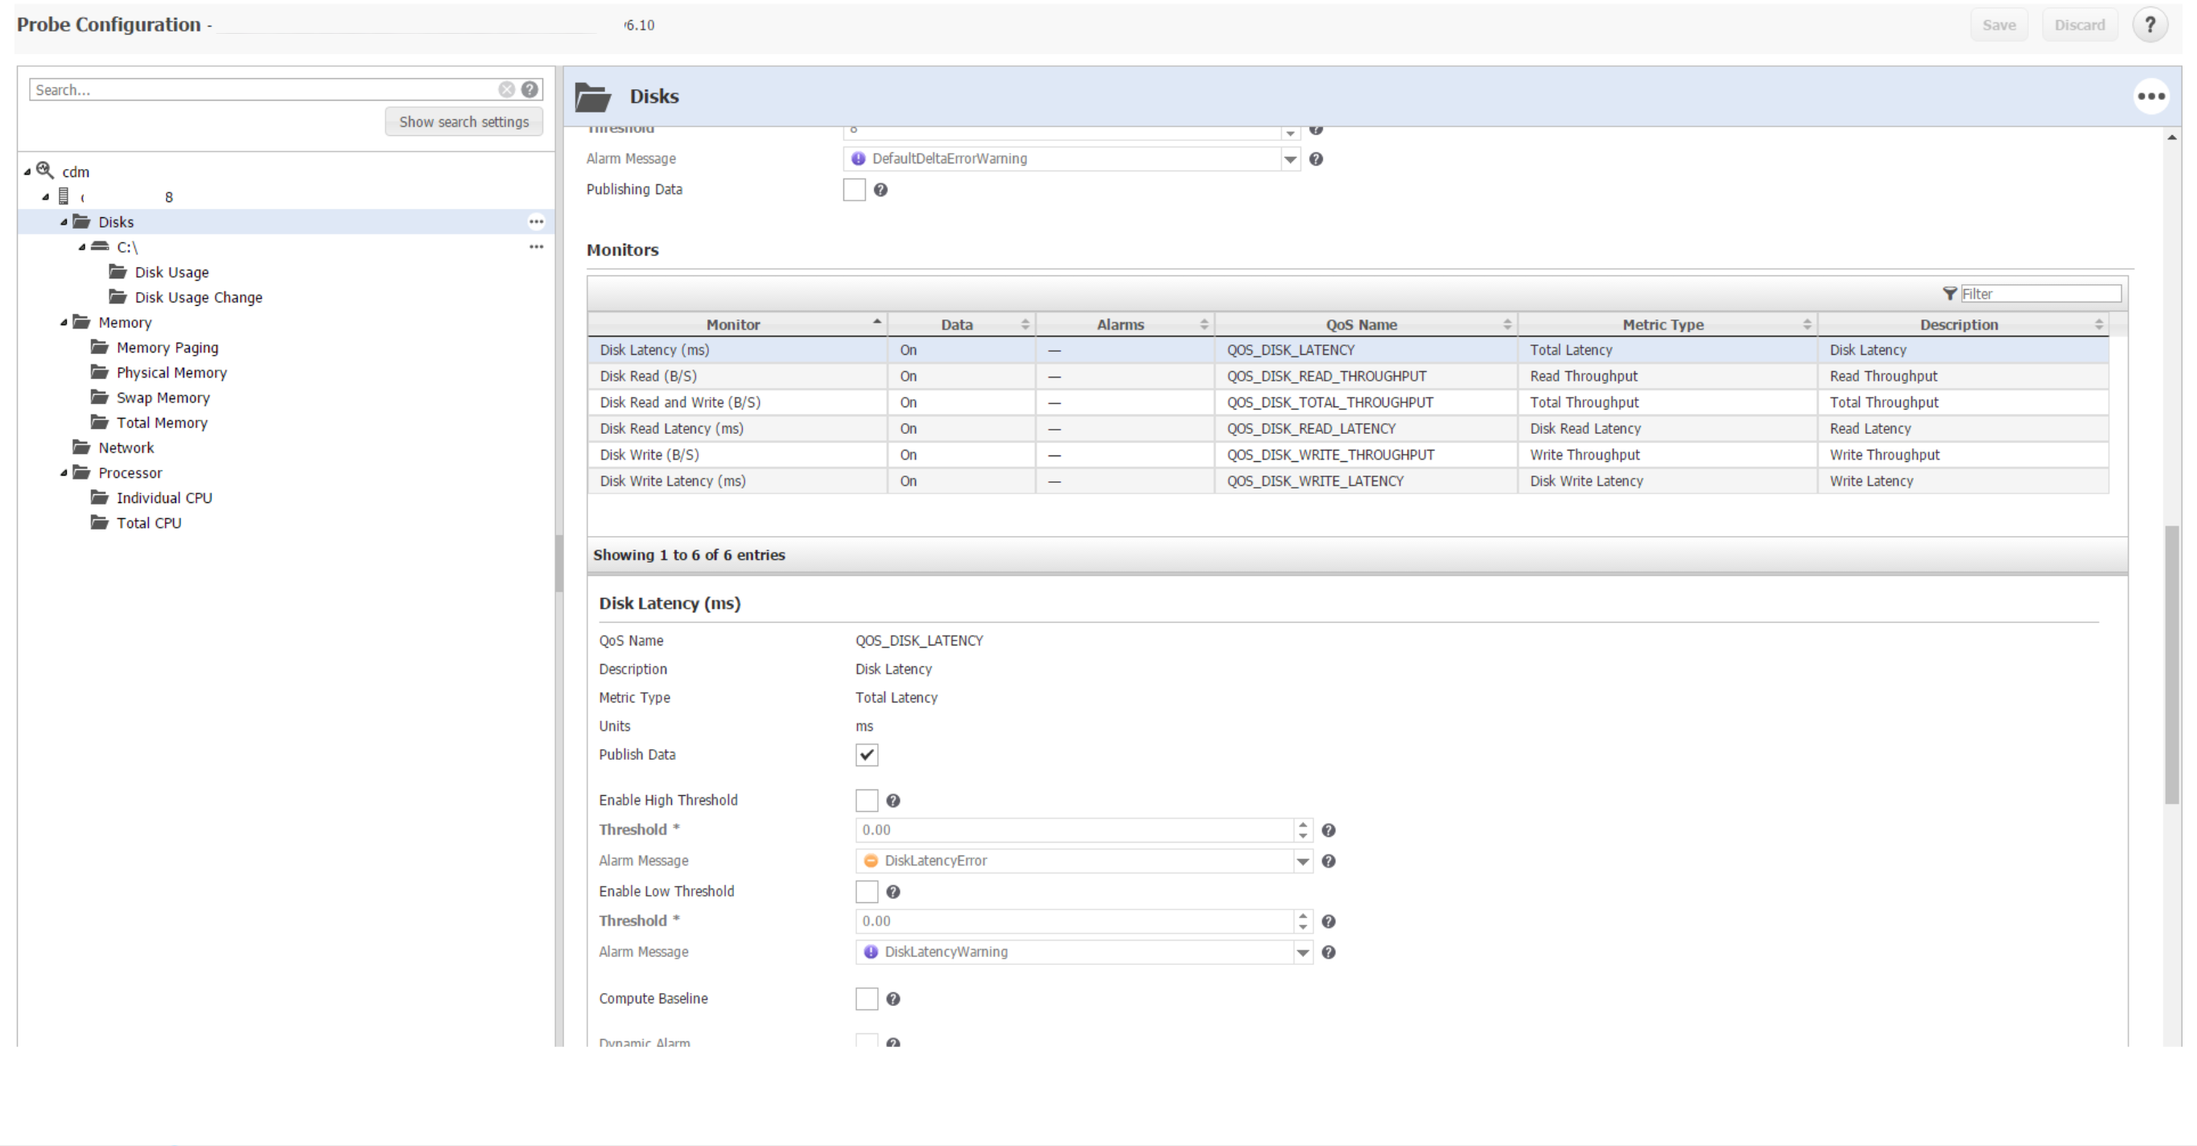Increment the high Threshold value with the stepper
The width and height of the screenshot is (2197, 1146).
[x=1302, y=825]
